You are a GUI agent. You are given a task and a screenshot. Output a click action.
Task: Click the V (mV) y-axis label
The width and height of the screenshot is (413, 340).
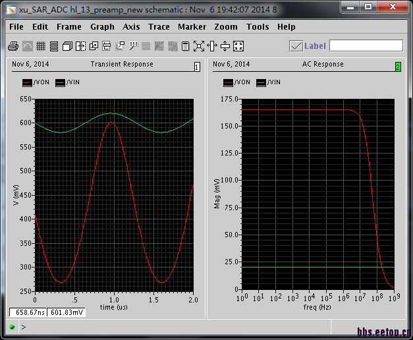(16, 195)
